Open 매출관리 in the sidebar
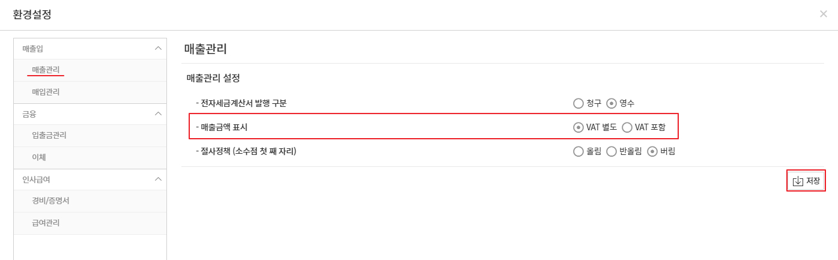 (46, 70)
